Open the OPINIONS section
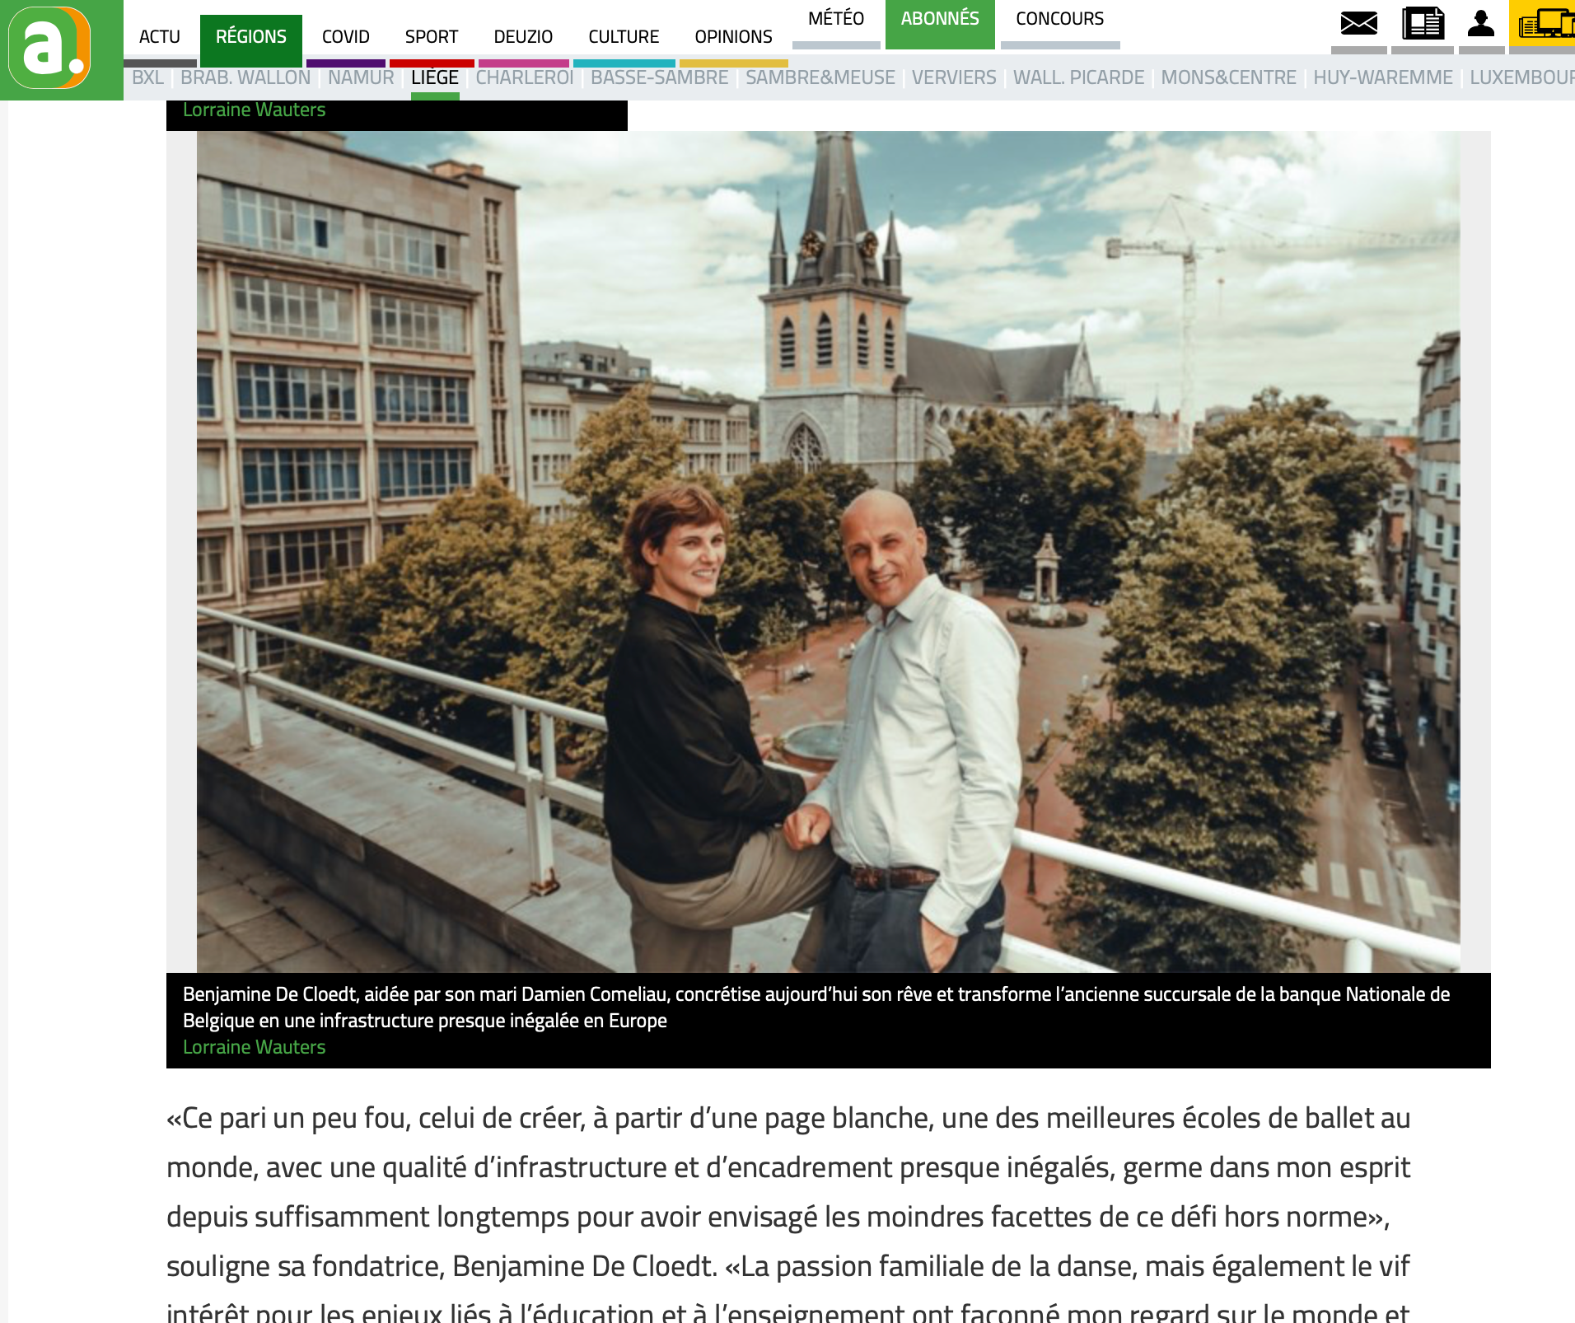1575x1323 pixels. click(x=733, y=37)
